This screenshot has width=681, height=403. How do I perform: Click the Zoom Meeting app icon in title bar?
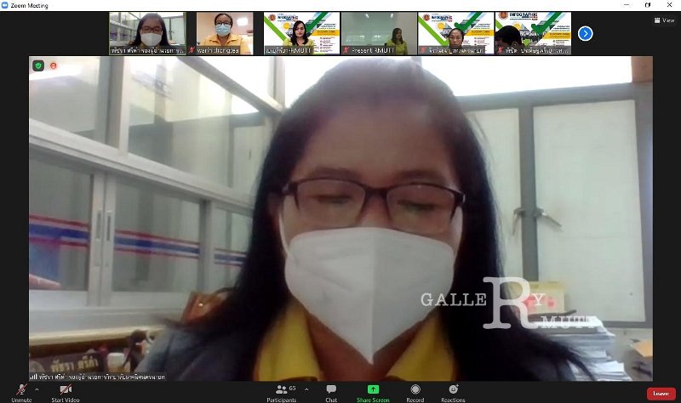coord(5,5)
